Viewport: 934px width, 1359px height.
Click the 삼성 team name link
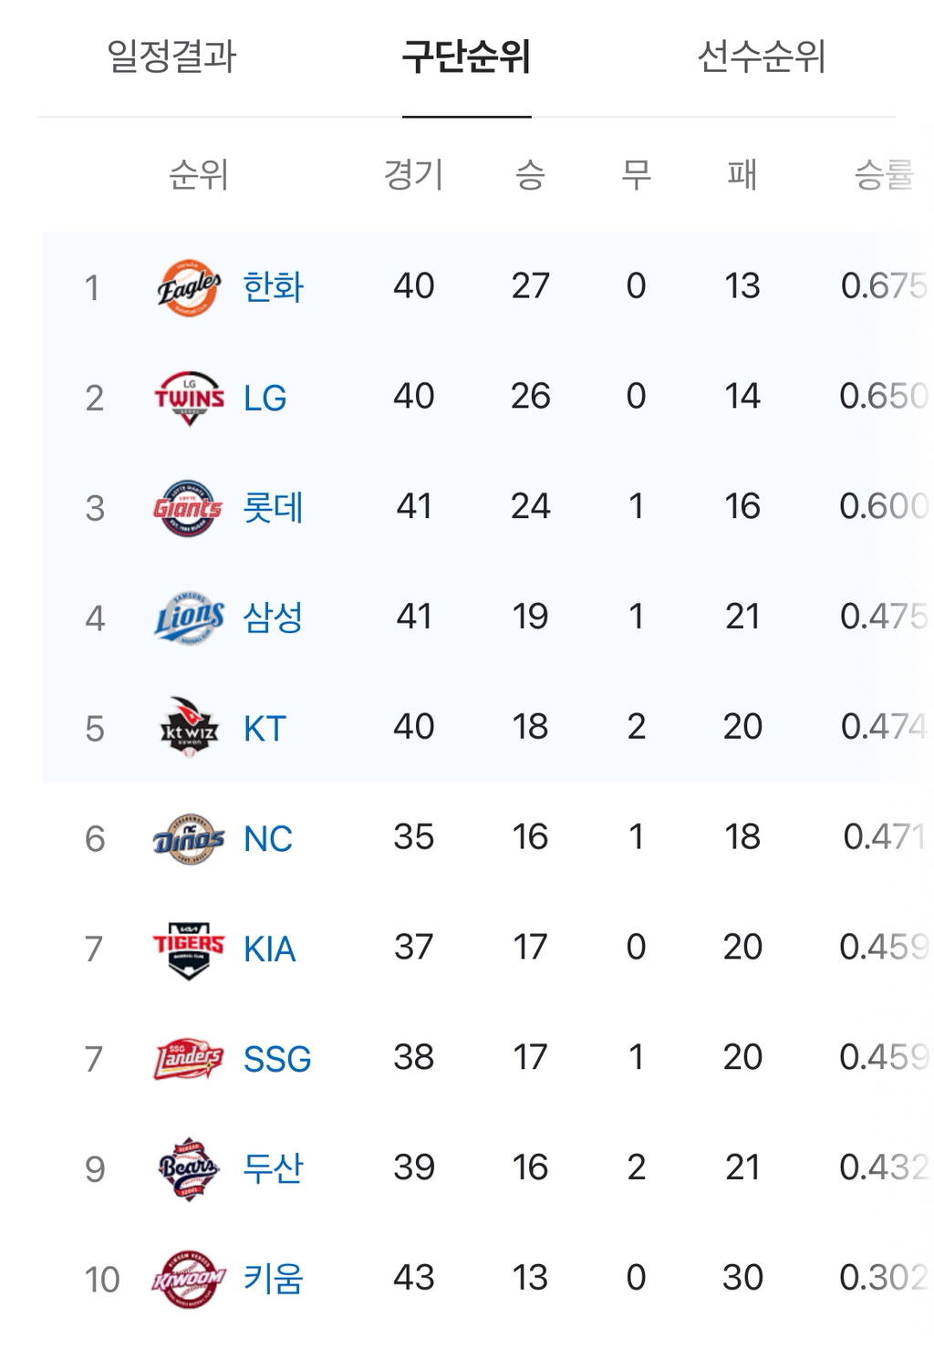click(273, 618)
